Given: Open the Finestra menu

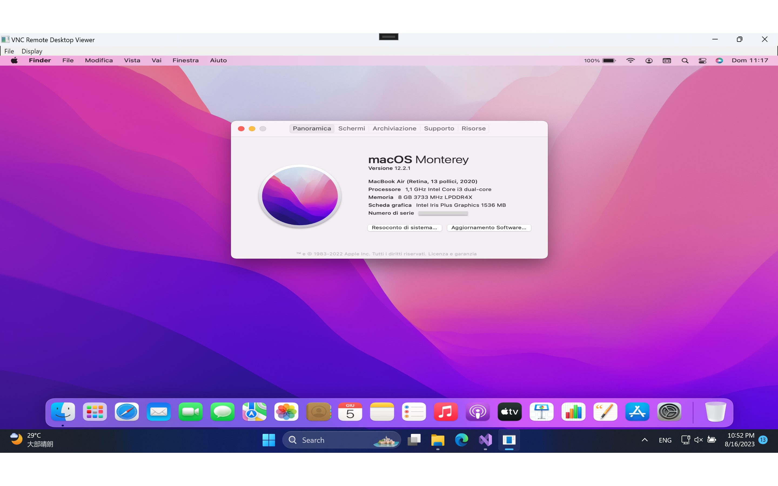Looking at the screenshot, I should (186, 60).
